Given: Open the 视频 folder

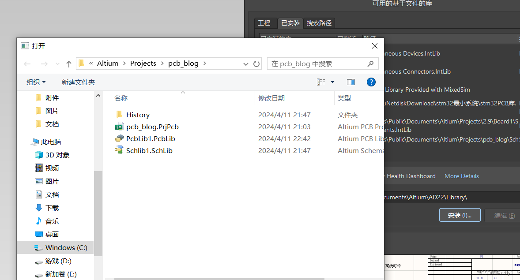Looking at the screenshot, I should [x=52, y=168].
